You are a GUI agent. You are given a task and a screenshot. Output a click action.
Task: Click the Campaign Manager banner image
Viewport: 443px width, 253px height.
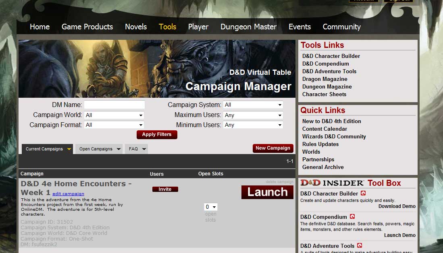157,69
